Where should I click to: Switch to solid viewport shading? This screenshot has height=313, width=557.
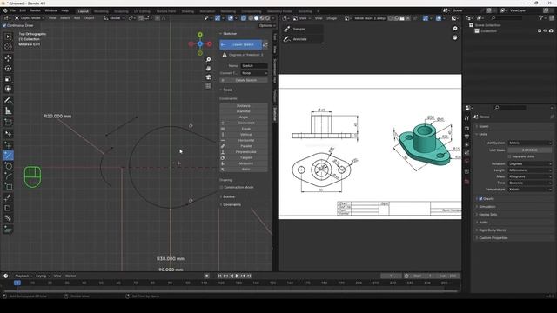coord(256,17)
